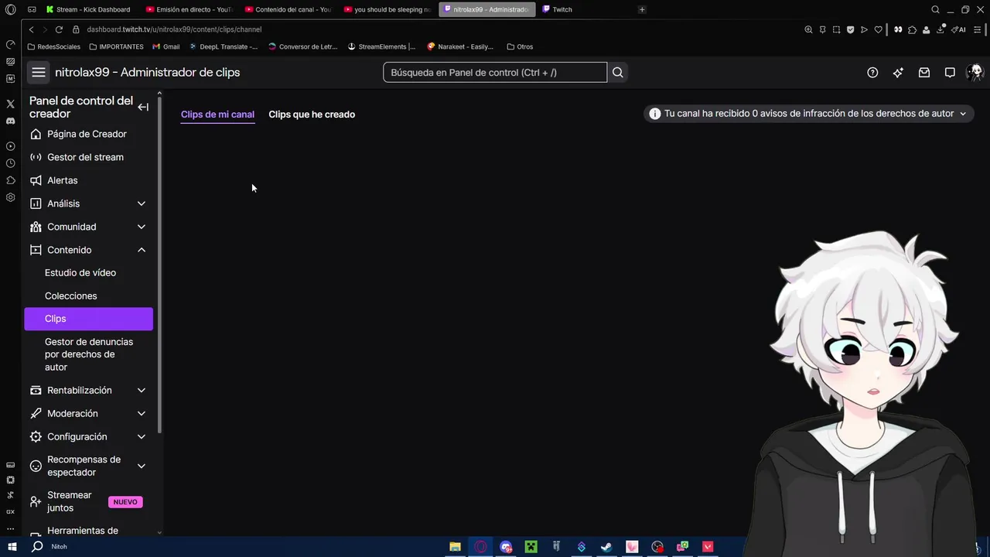Click the Windows Start button
The image size is (990, 557).
[x=12, y=546]
